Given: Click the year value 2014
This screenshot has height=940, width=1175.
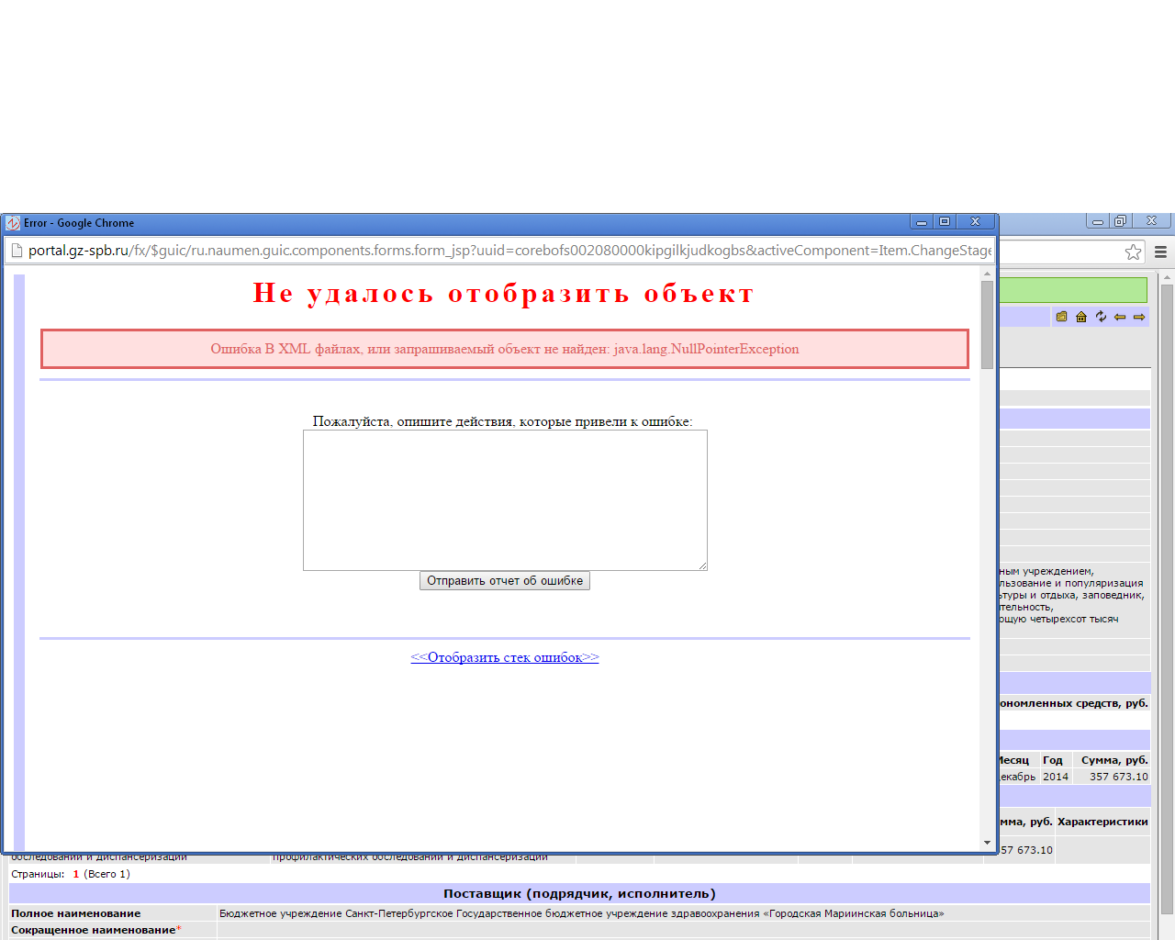Looking at the screenshot, I should click(x=1056, y=777).
